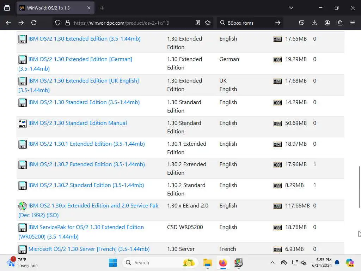Open the Firefox downloads panel
The width and height of the screenshot is (361, 271).
click(x=314, y=23)
